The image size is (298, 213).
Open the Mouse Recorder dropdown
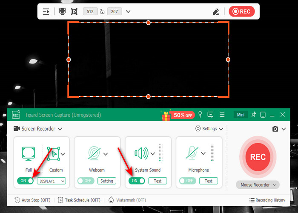point(258,185)
